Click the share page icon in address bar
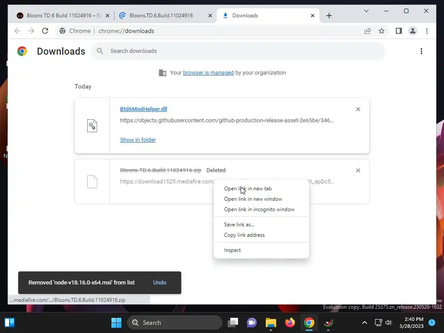Screen dimensions: 444x333 coord(368,31)
